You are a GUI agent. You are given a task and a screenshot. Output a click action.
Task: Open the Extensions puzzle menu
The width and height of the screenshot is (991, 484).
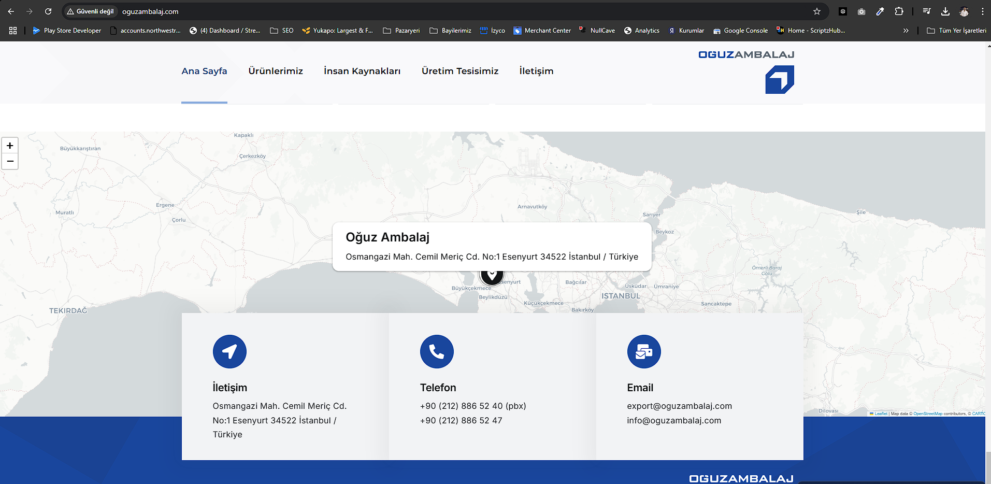click(x=899, y=11)
